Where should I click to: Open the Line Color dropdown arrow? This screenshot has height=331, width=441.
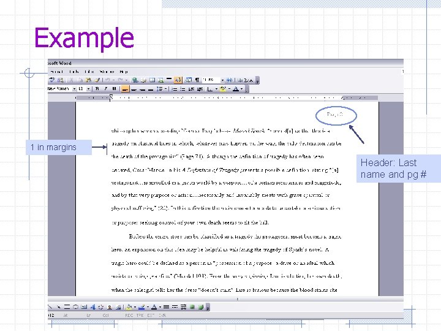(148, 307)
